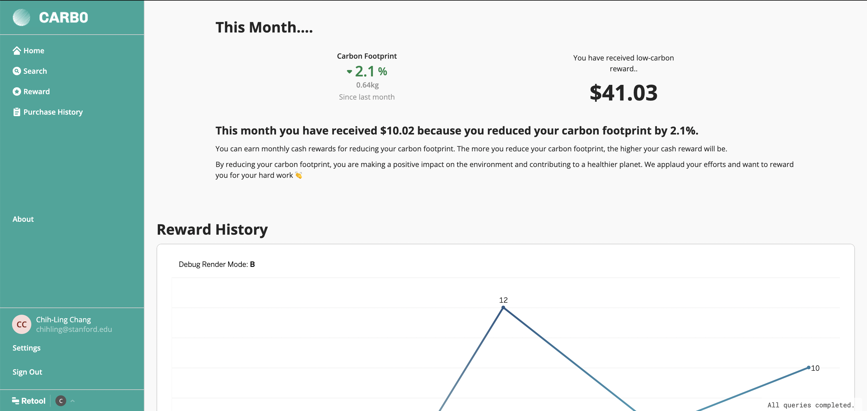
Task: Click the $41.03 reward amount
Action: click(x=623, y=93)
